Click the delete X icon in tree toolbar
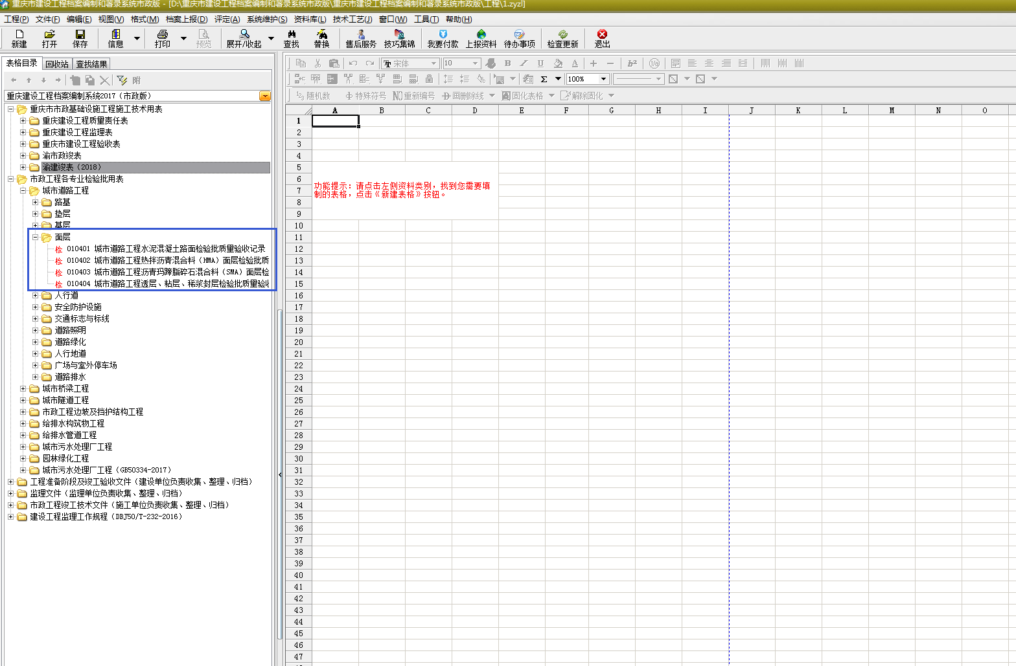 click(104, 80)
